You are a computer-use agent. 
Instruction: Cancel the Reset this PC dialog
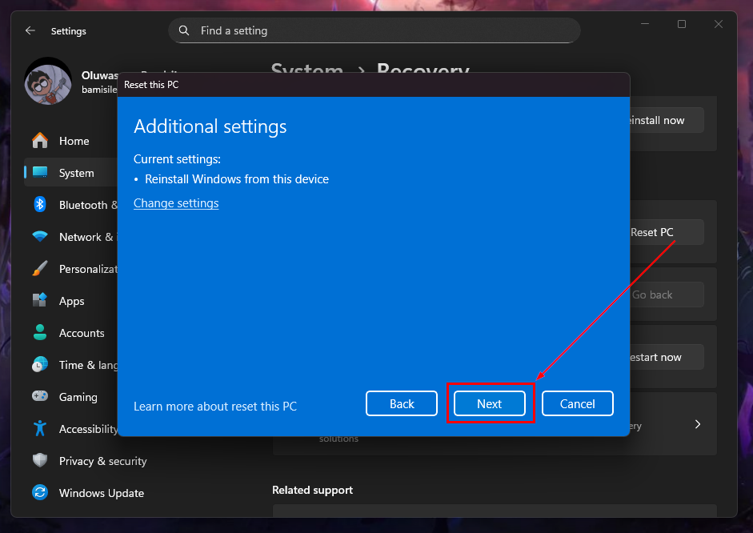click(x=577, y=404)
